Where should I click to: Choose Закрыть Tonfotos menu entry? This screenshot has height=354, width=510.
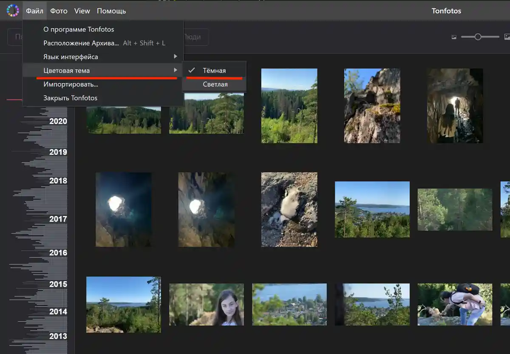pos(103,98)
